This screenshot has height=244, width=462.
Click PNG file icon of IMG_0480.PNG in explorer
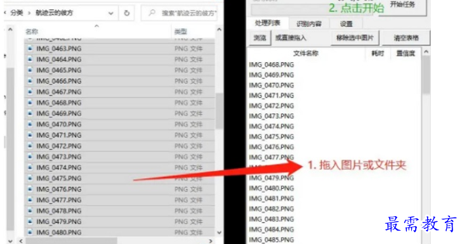coord(30,233)
